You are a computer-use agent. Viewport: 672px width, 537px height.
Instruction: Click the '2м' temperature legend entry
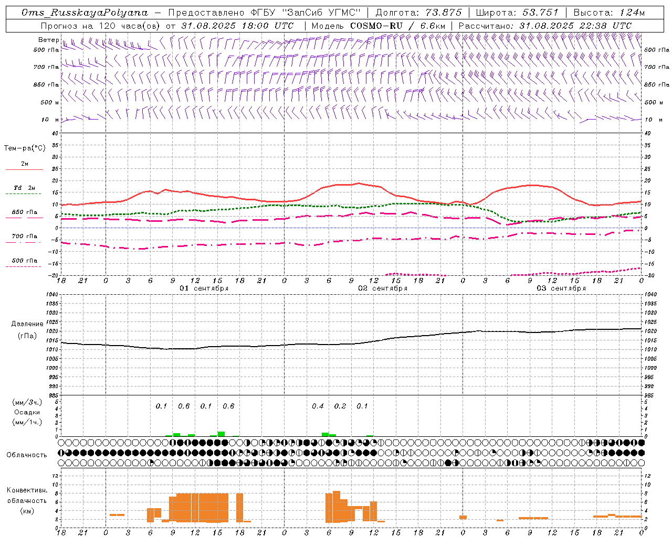tap(25, 164)
